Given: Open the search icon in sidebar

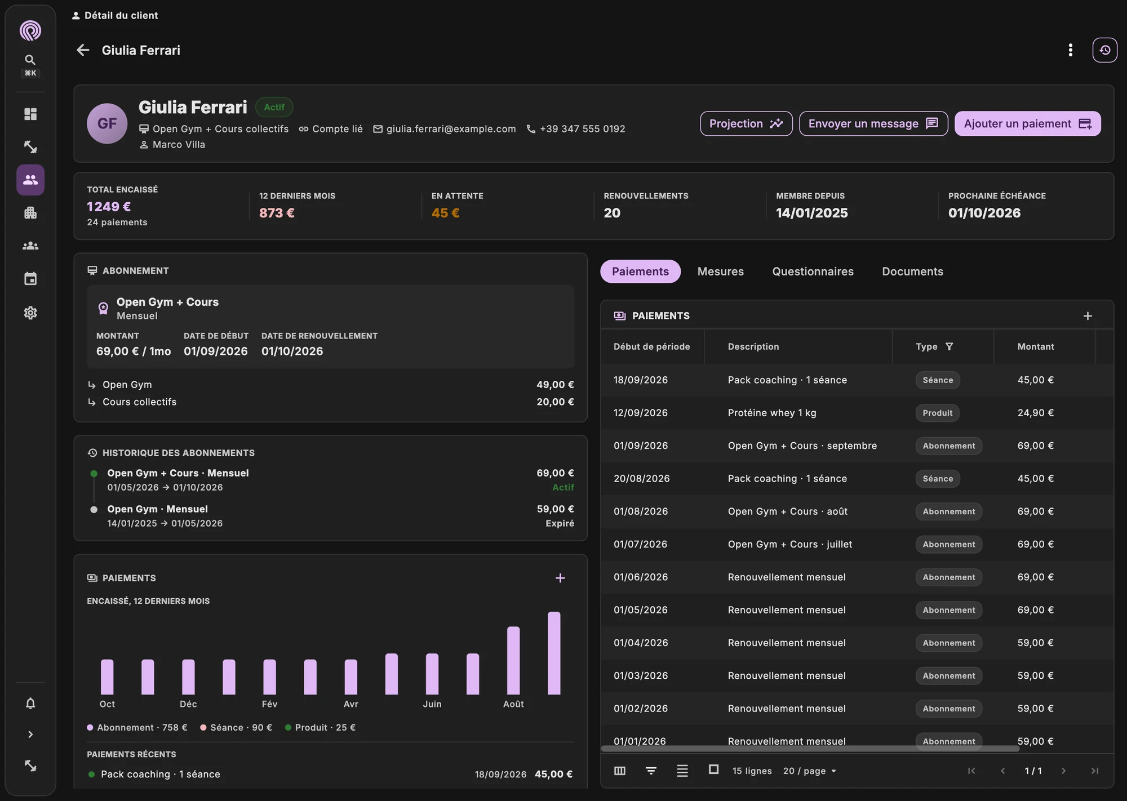Looking at the screenshot, I should pyautogui.click(x=30, y=60).
